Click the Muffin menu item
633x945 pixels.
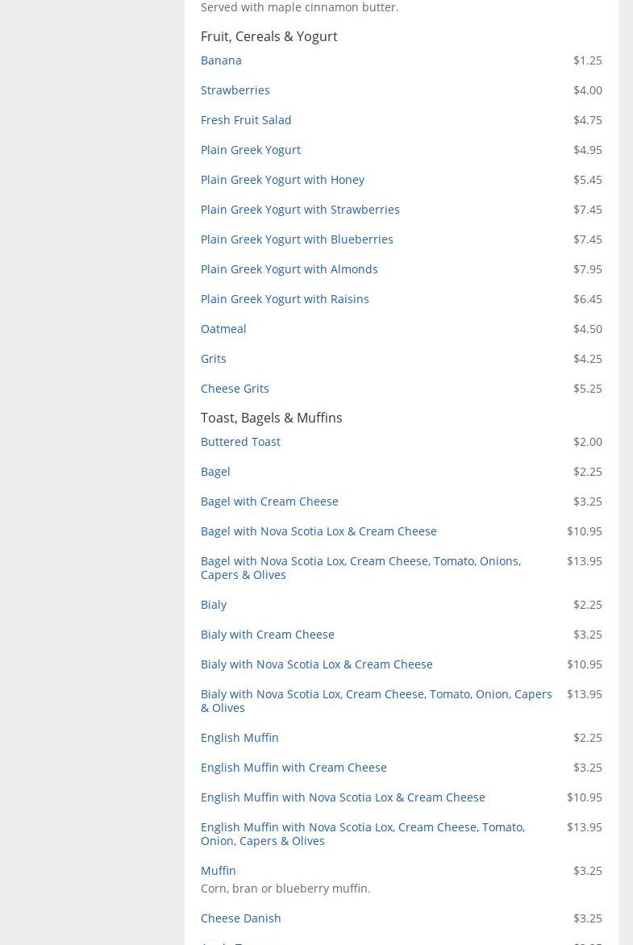pos(219,871)
